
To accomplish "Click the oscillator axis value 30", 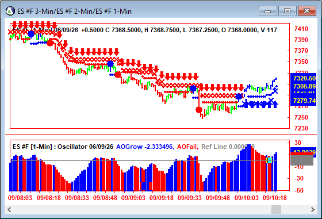I will point(298,143).
